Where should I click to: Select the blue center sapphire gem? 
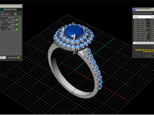[74, 31]
